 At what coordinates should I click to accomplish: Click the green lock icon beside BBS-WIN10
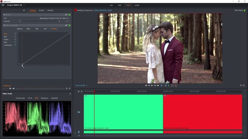click(x=245, y=10)
